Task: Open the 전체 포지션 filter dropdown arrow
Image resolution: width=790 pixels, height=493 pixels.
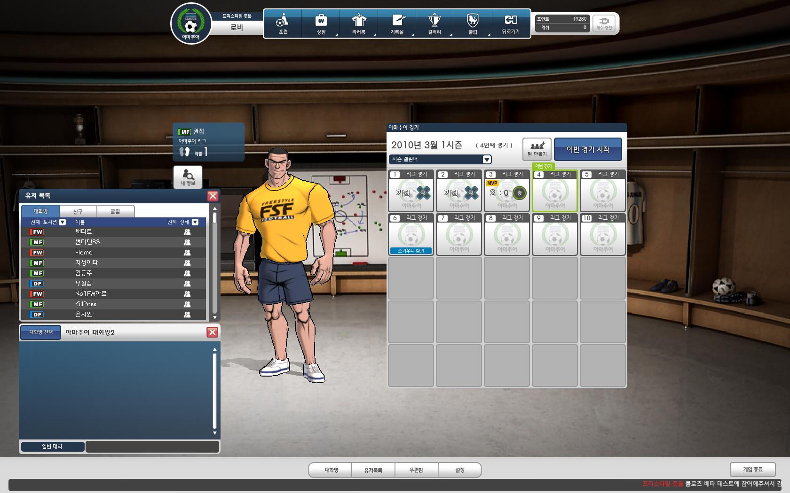Action: coord(63,222)
